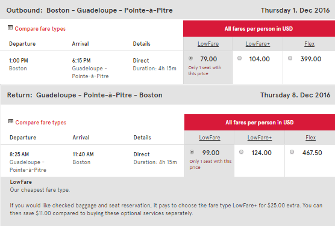
Task: Click the return Flex column header link
Action: point(311,138)
